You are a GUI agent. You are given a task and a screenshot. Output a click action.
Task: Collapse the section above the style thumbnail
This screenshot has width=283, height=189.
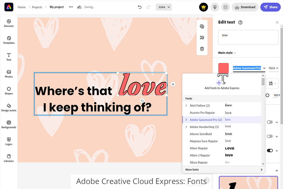coord(277,171)
